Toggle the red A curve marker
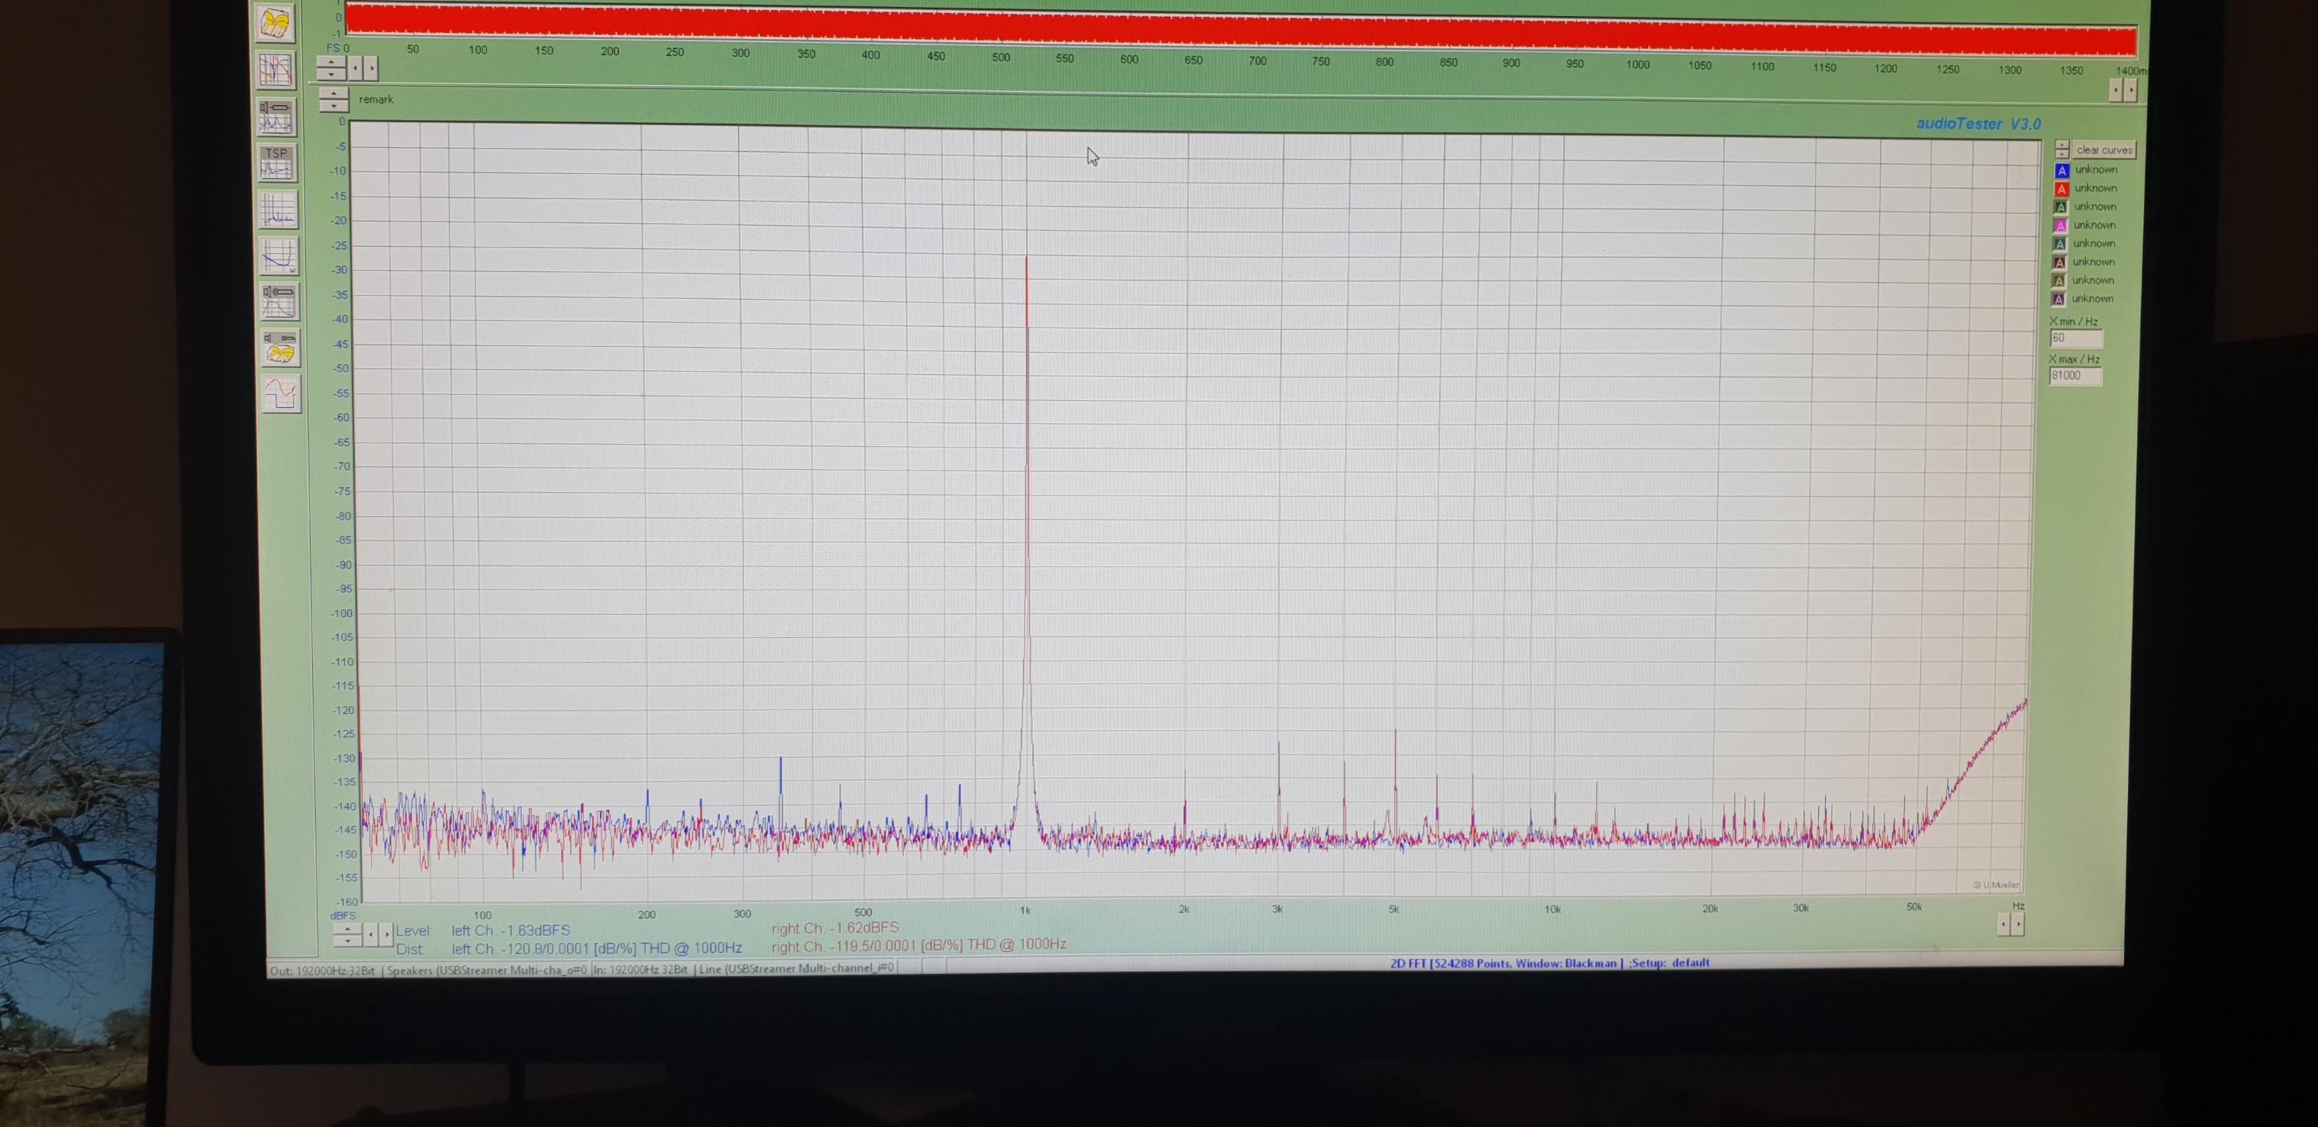Viewport: 2318px width, 1127px height. [x=2062, y=189]
